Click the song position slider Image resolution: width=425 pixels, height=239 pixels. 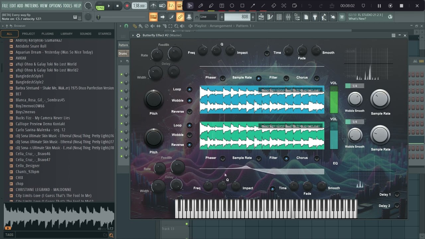(122, 17)
